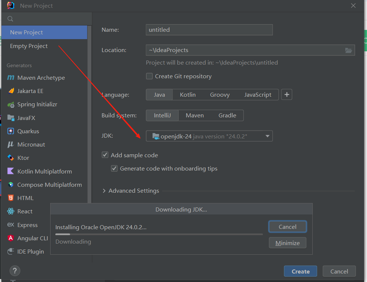The width and height of the screenshot is (367, 282).
Task: Close the New Project dialog
Action: point(353,6)
